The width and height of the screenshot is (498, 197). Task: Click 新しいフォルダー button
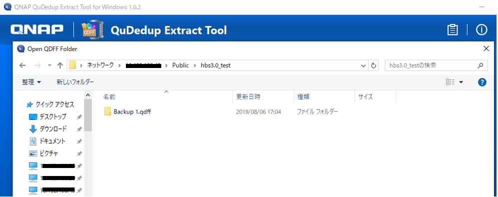click(75, 82)
